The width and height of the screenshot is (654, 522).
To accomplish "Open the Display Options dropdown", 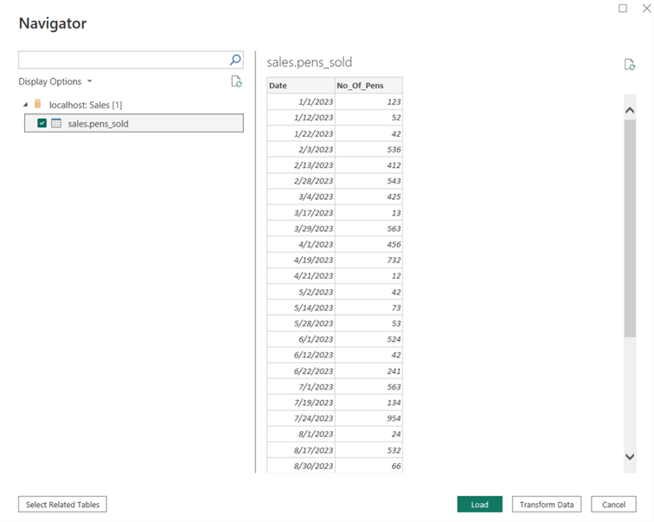I will 55,81.
